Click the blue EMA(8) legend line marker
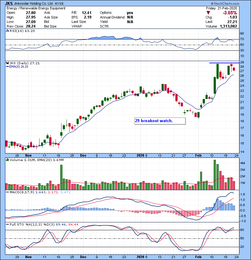Viewport: 251px width, 260px height. pyautogui.click(x=7, y=67)
